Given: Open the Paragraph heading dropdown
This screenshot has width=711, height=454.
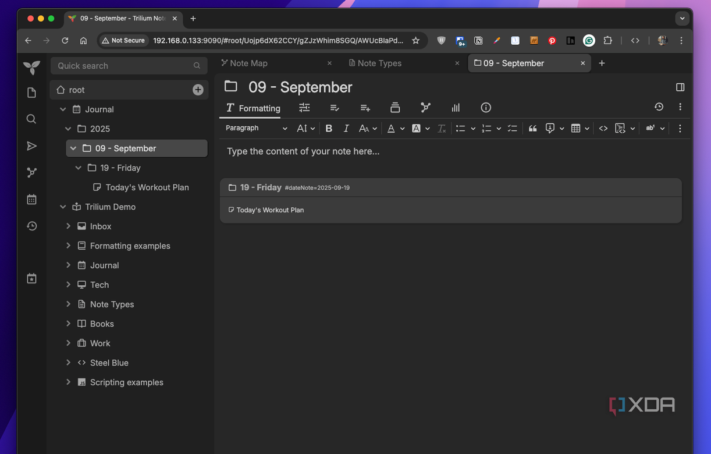Looking at the screenshot, I should pos(257,129).
